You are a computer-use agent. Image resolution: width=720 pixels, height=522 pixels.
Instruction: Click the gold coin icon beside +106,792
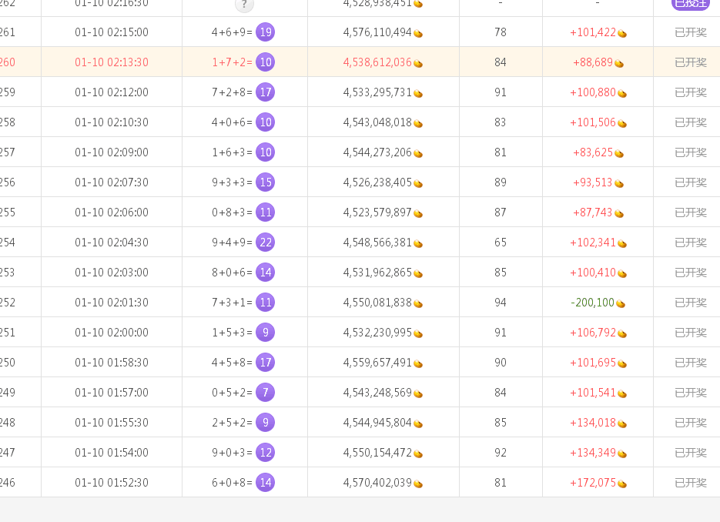coord(621,334)
